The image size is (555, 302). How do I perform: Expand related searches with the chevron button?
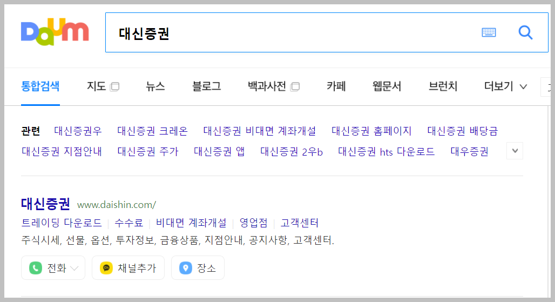(515, 151)
